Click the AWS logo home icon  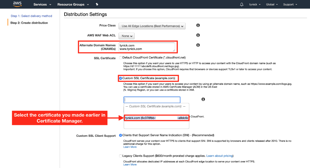pos(18,4)
